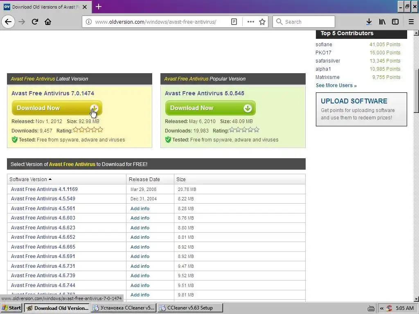
Task: Open the downloads arrow in toolbar
Action: (369, 22)
